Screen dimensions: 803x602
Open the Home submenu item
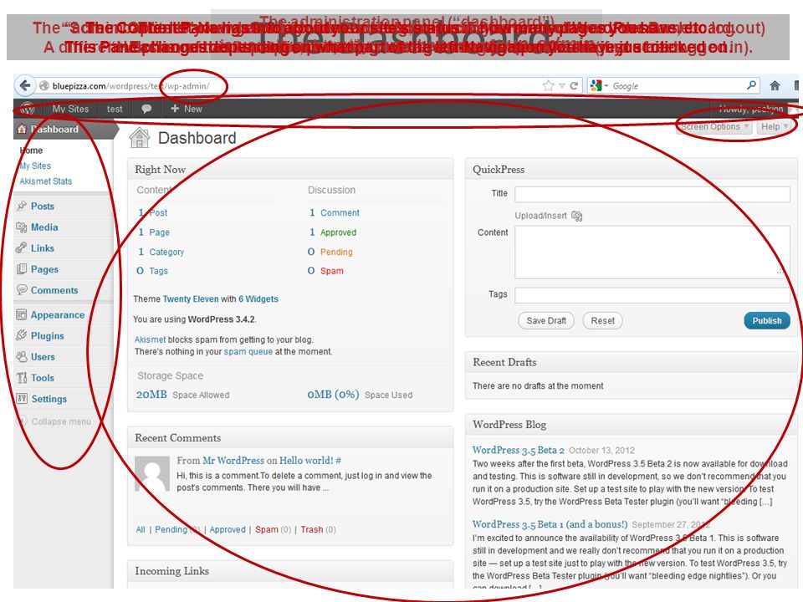[31, 150]
